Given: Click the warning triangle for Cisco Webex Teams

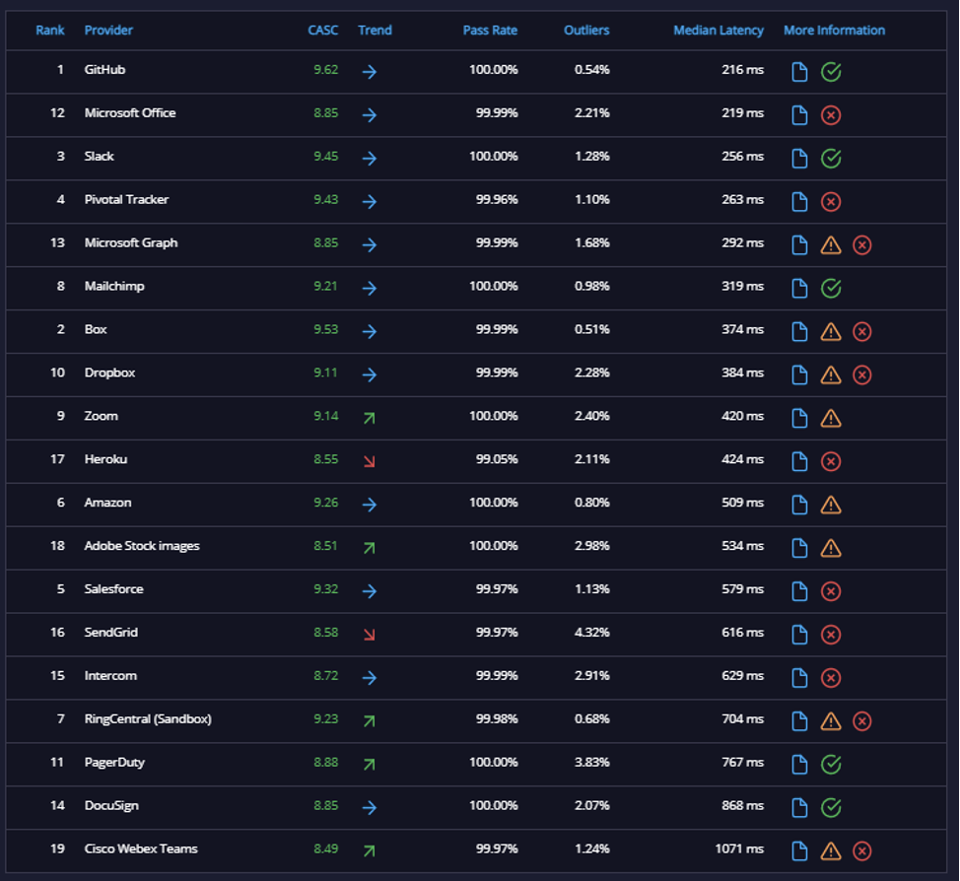Looking at the screenshot, I should point(831,851).
